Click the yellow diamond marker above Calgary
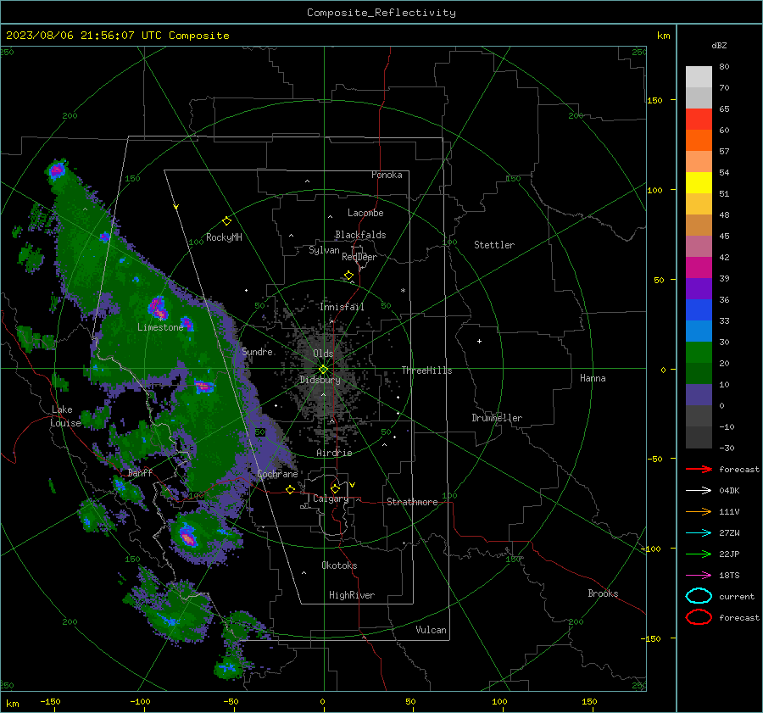Screen dimensions: 763x713 tap(335, 488)
